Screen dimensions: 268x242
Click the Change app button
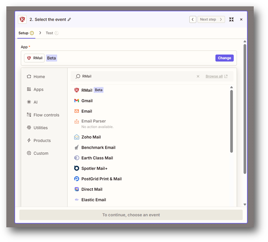pos(224,58)
